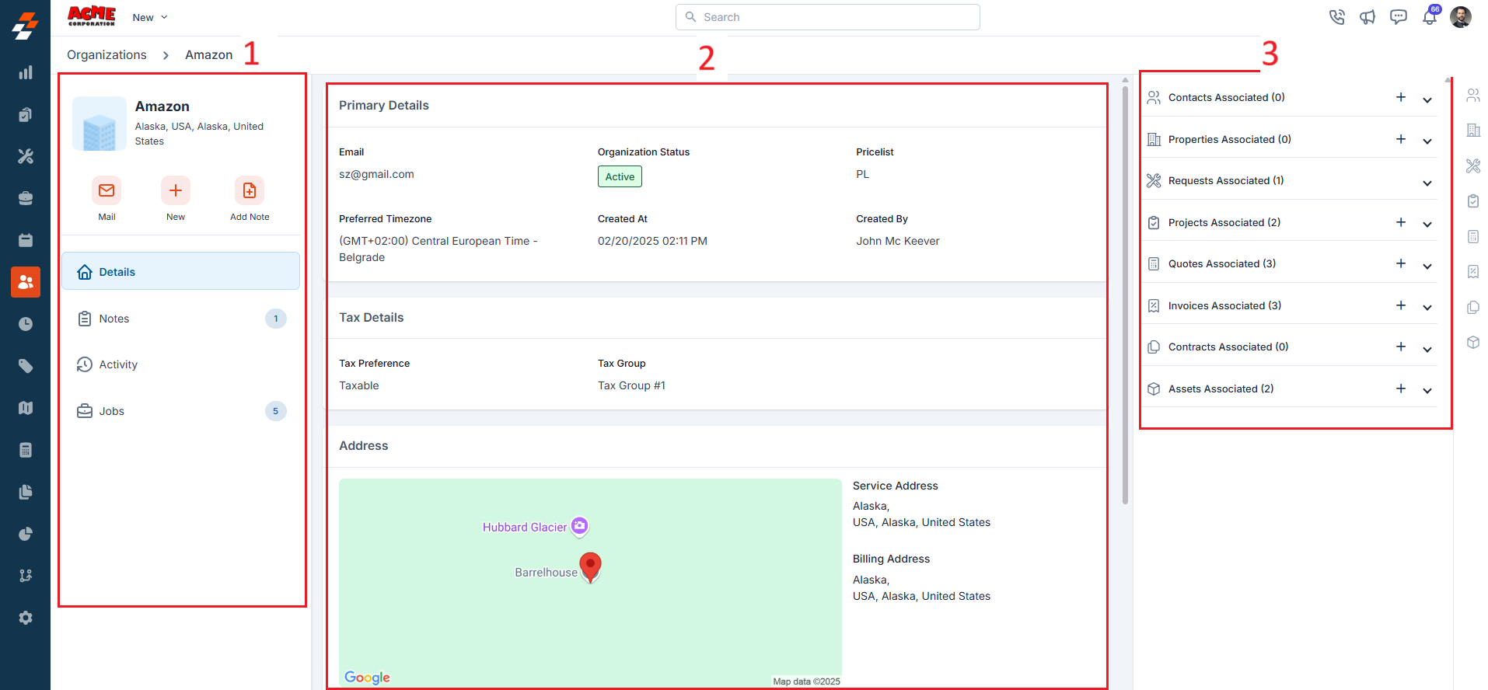Add a new associated invoice
This screenshot has width=1488, height=690.
[1401, 305]
